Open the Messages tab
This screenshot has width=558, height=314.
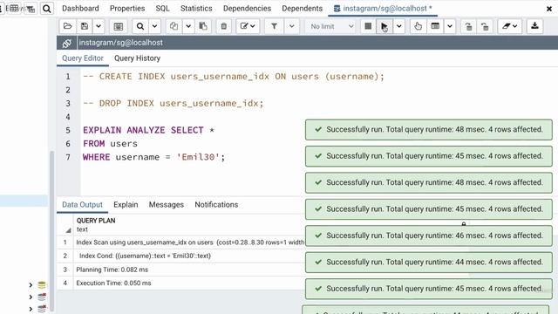pos(167,205)
